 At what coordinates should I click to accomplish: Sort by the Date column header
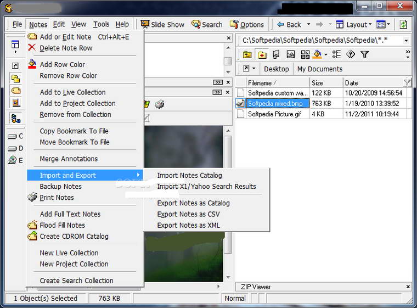click(374, 83)
